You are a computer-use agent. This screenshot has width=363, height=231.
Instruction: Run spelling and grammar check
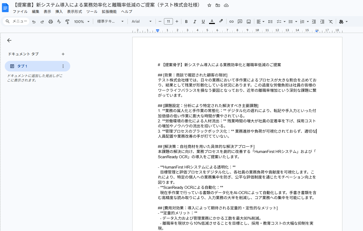pos(59,22)
